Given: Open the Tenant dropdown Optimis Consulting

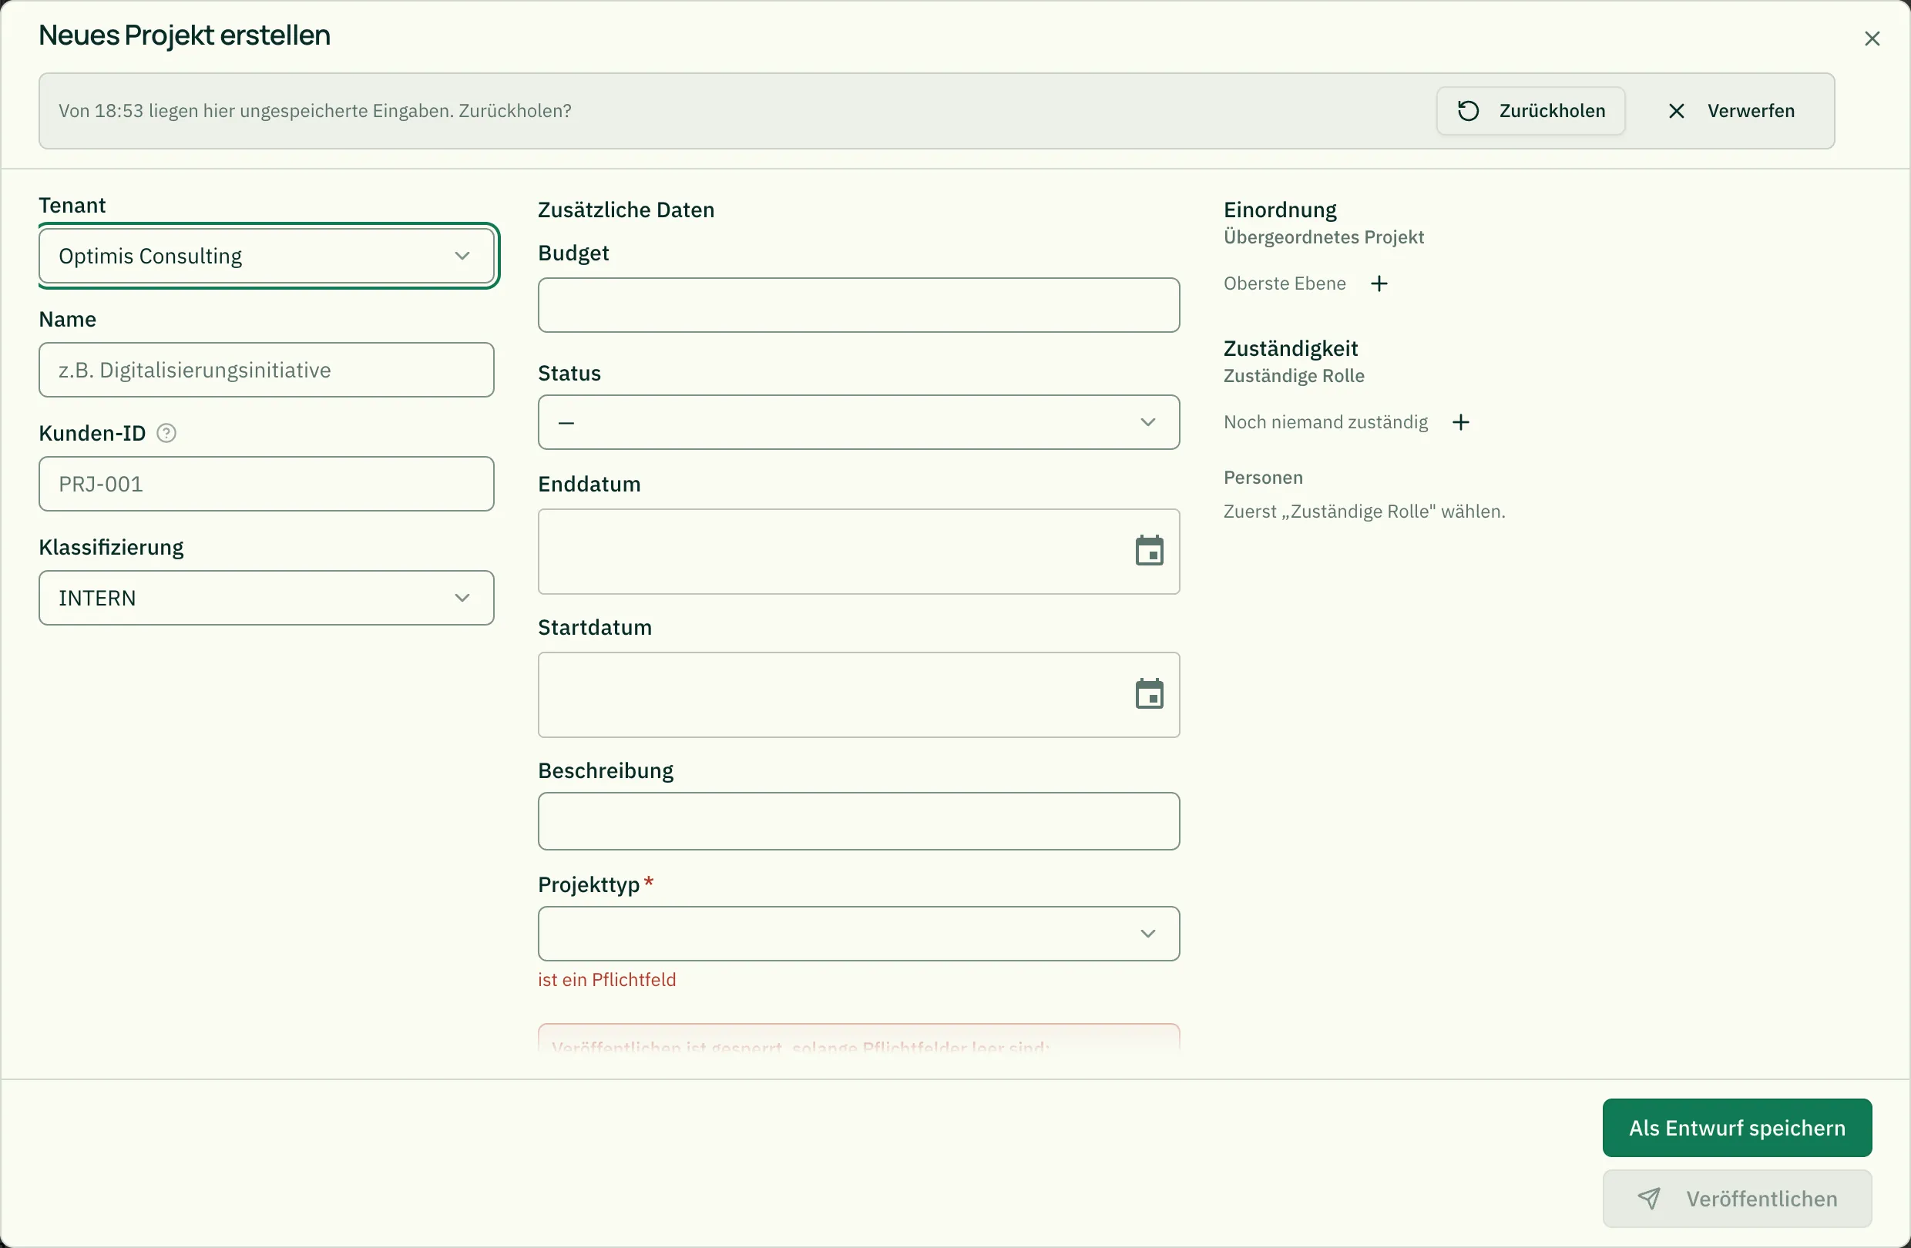Looking at the screenshot, I should click(x=267, y=256).
